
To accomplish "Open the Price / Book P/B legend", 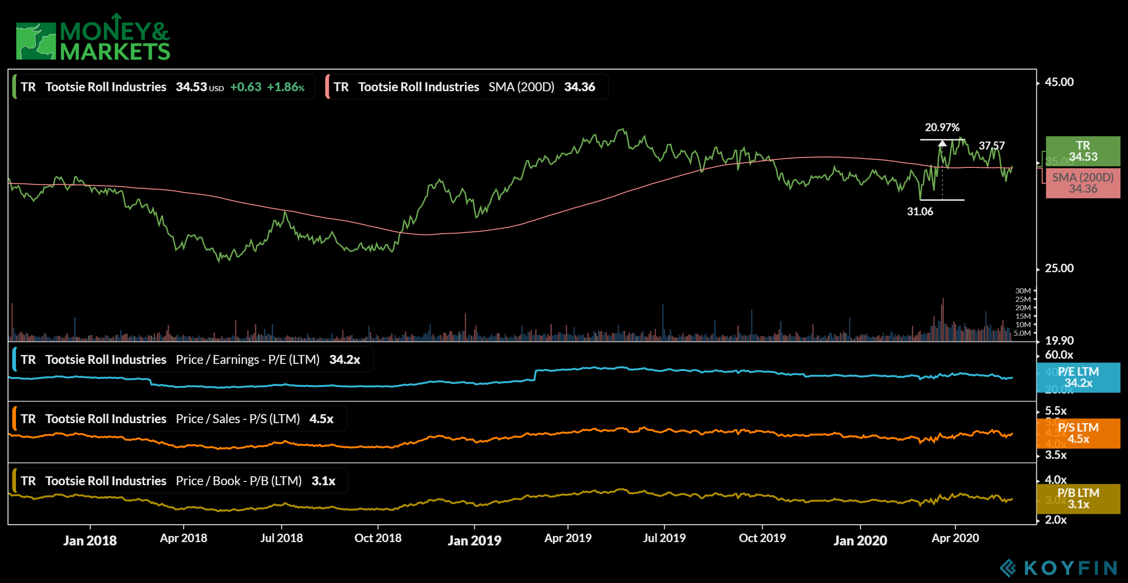I will [x=180, y=481].
